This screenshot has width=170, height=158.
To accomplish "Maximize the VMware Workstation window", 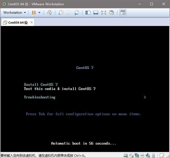I will (152, 4).
